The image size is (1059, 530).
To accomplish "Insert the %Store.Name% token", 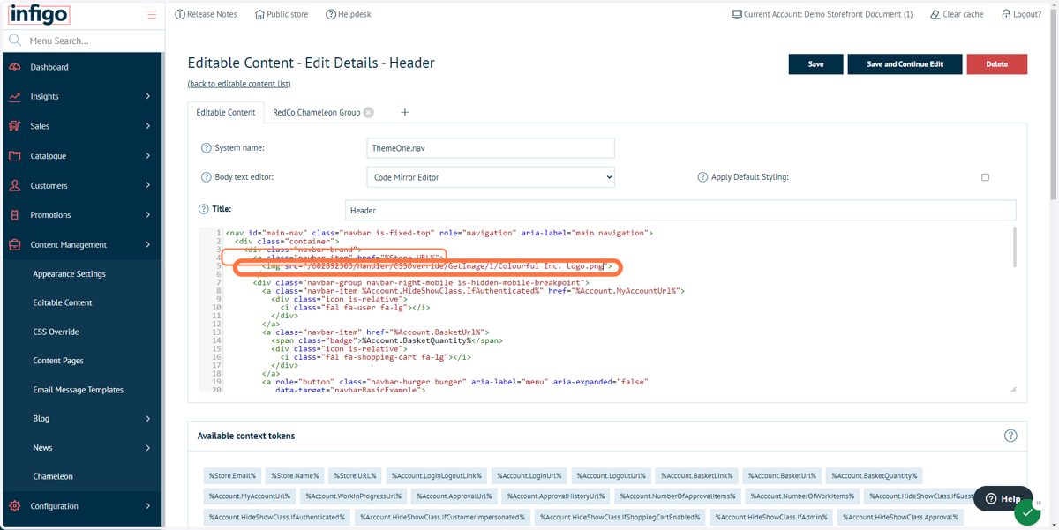I will pyautogui.click(x=295, y=476).
